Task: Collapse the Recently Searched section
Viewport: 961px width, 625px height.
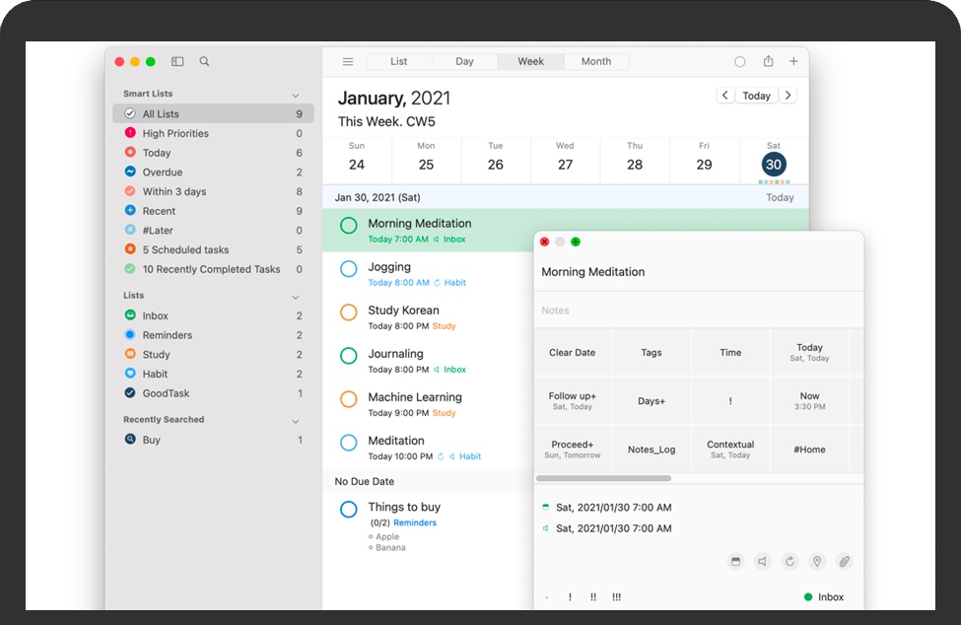Action: (x=296, y=421)
